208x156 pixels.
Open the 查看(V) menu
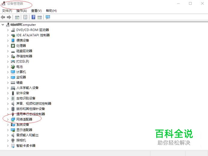click(36, 11)
